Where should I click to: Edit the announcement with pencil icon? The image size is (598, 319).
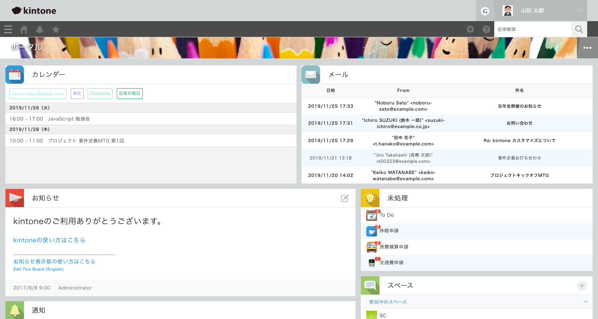(x=344, y=198)
